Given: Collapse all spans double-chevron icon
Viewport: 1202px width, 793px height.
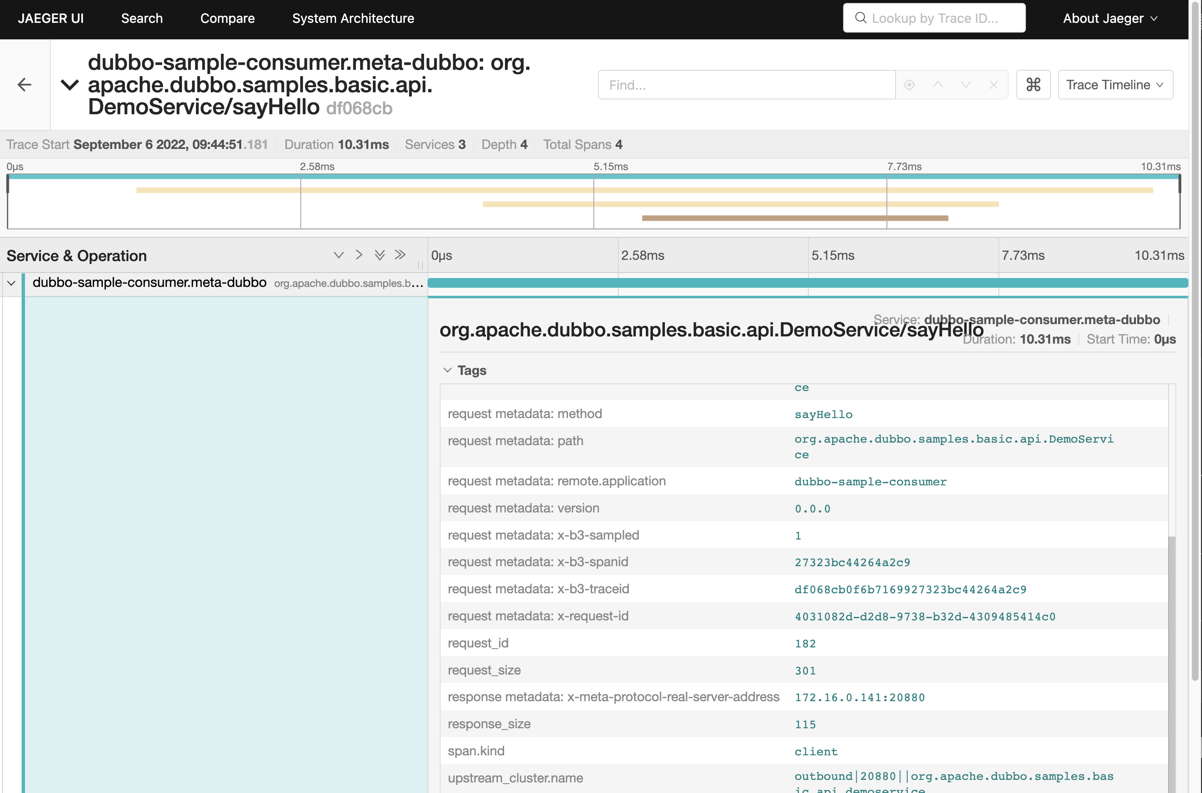Looking at the screenshot, I should (400, 255).
